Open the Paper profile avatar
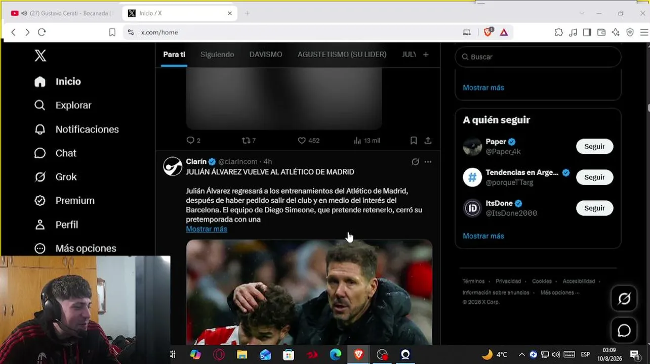Screen dimensions: 650x364 pos(472,147)
